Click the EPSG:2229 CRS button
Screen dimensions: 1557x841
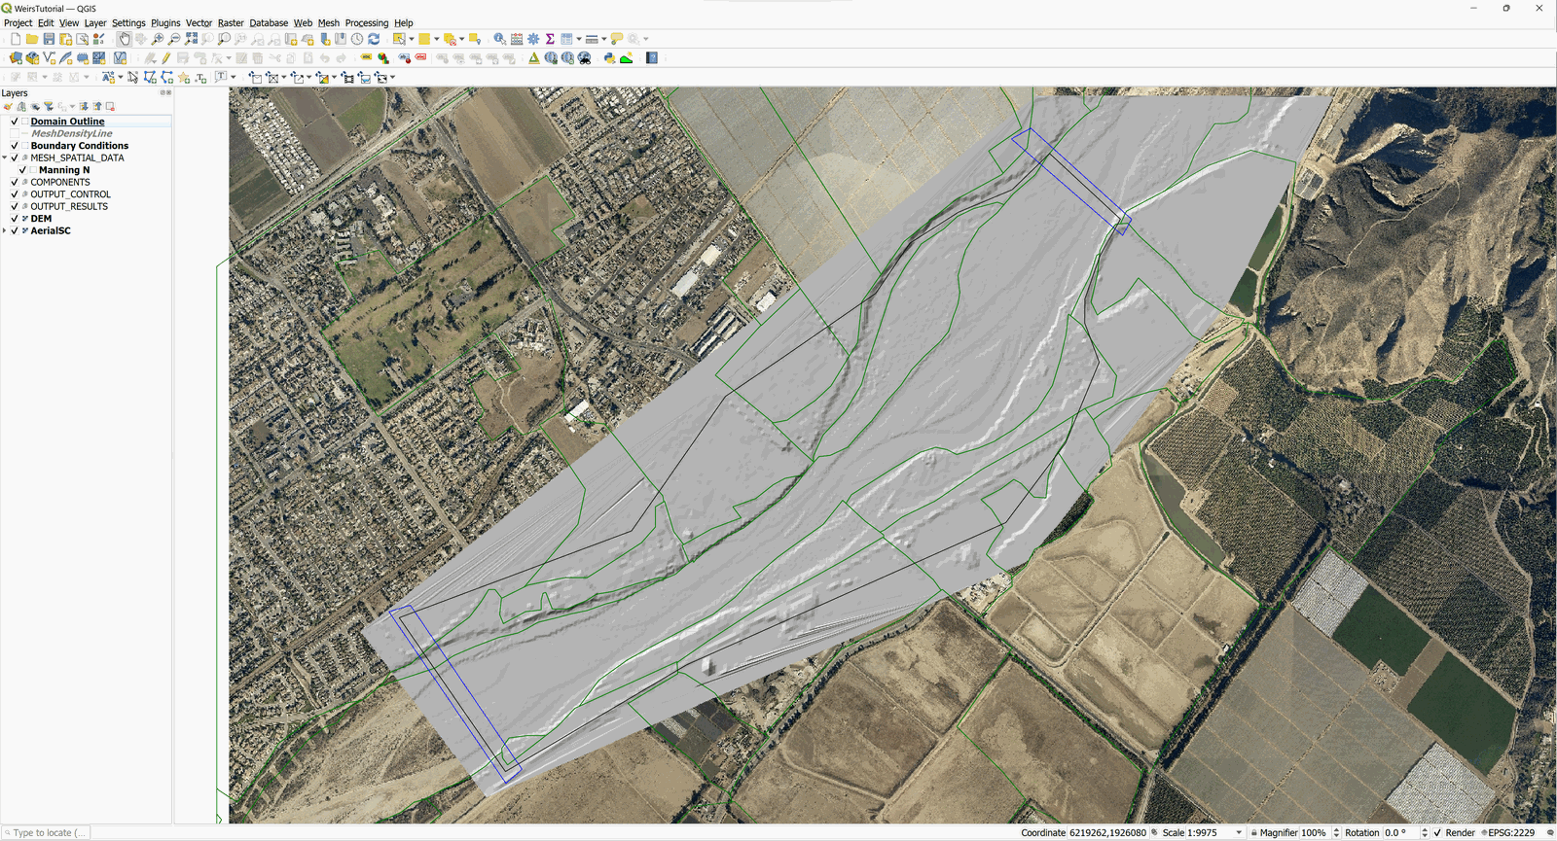click(1511, 833)
